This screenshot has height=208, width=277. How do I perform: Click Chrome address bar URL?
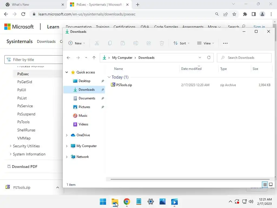click(x=87, y=14)
